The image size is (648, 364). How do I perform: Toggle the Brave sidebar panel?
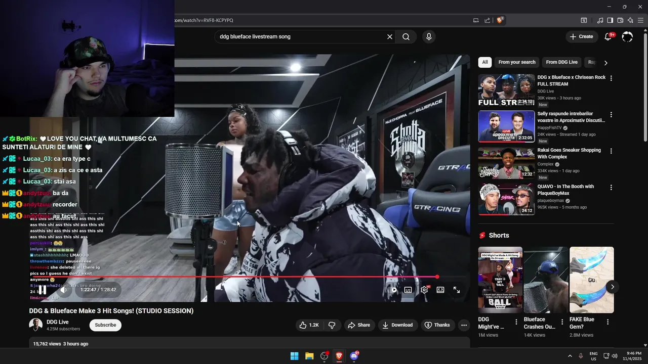click(x=610, y=20)
